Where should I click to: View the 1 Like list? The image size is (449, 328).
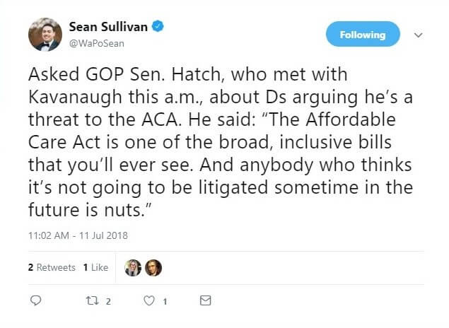tap(95, 267)
